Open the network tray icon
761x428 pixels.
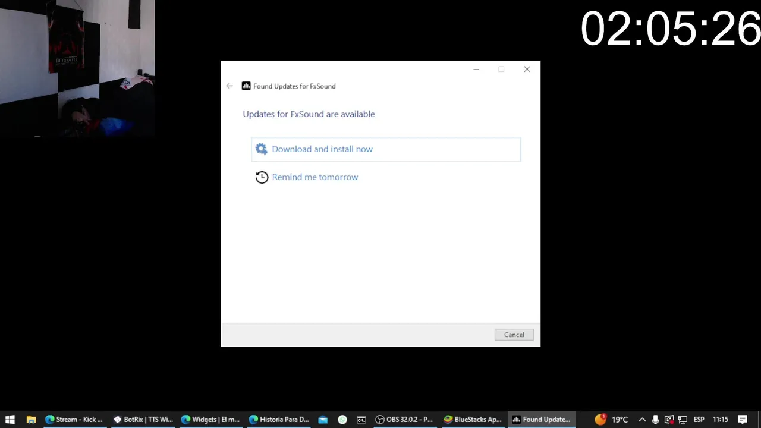click(683, 420)
